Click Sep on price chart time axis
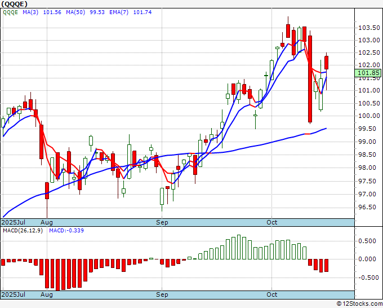 pos(162,222)
